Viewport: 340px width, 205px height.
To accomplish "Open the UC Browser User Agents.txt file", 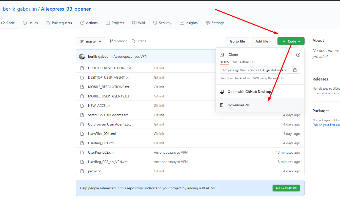I will [x=109, y=124].
